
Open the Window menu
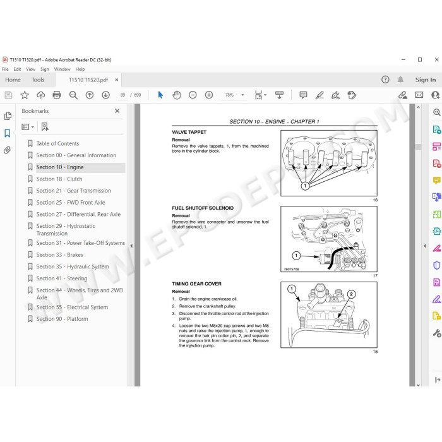(62, 69)
